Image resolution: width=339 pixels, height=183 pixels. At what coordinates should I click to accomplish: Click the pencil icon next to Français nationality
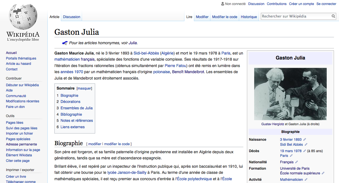click(x=297, y=162)
